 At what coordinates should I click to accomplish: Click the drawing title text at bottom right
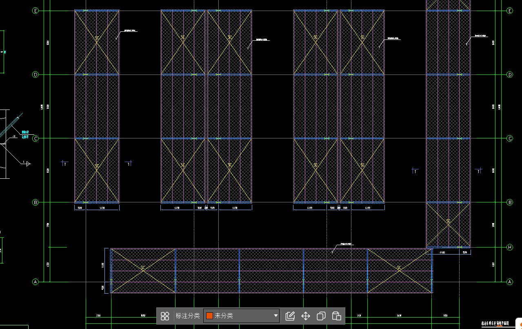495,323
